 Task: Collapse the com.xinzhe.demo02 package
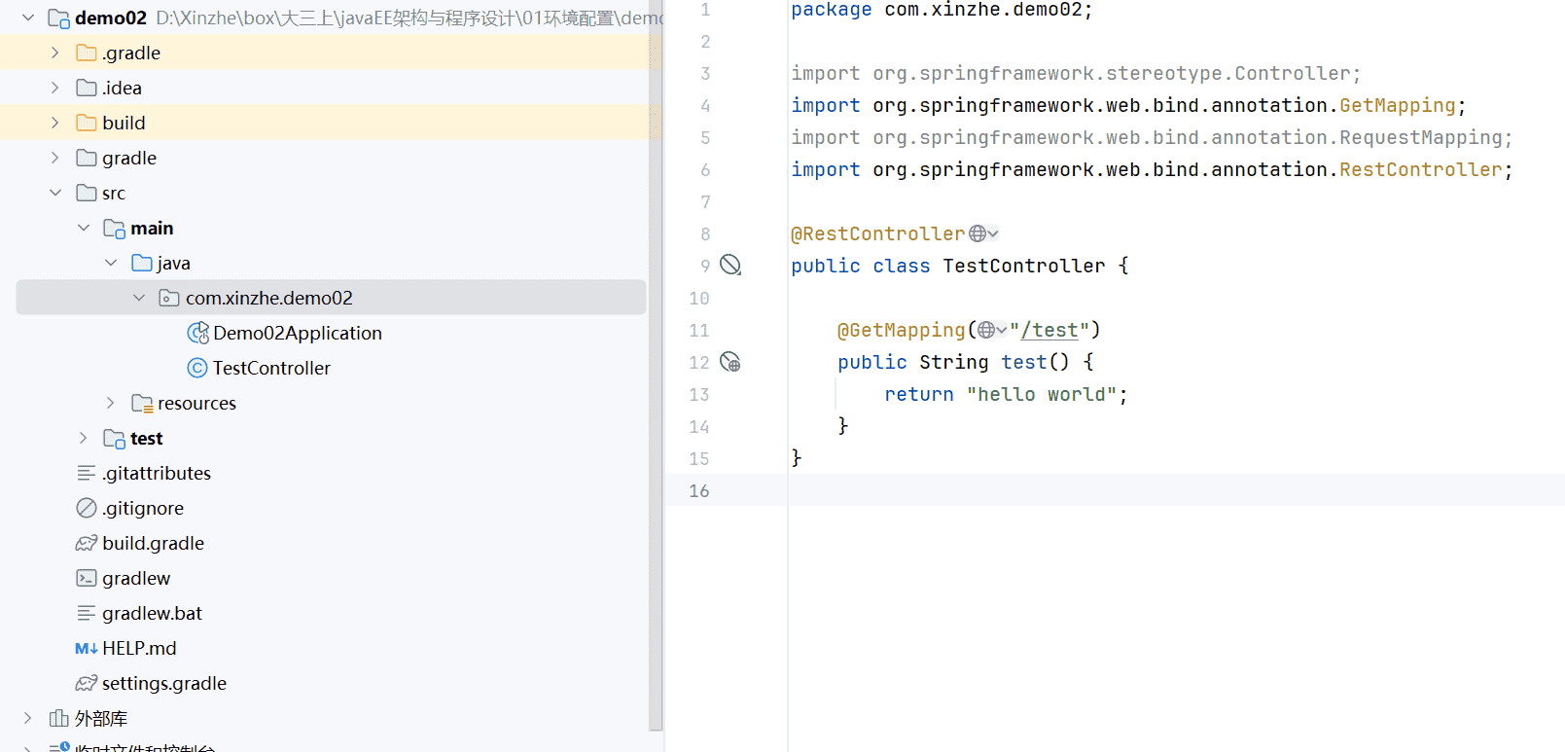click(x=139, y=298)
